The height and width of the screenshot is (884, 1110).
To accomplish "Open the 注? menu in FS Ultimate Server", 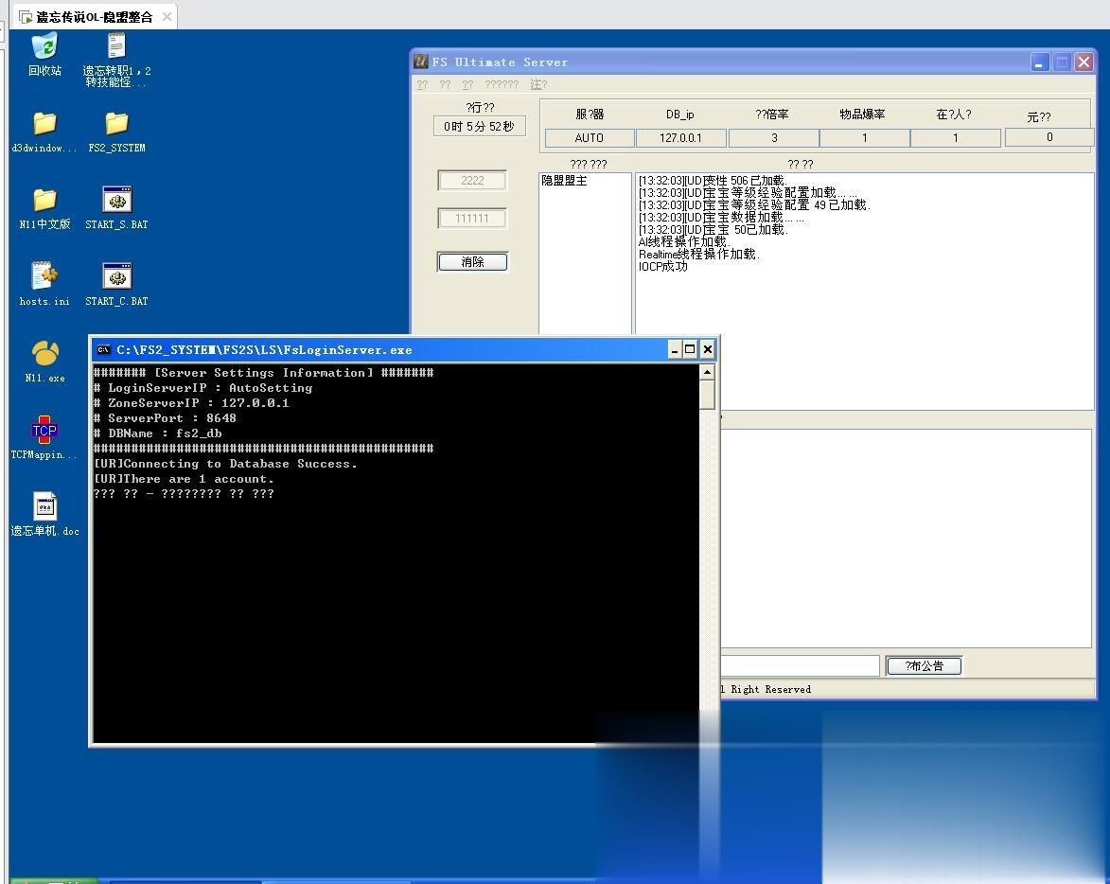I will [x=538, y=85].
